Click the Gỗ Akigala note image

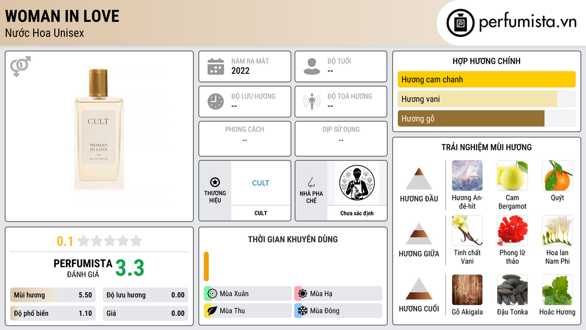point(467,290)
